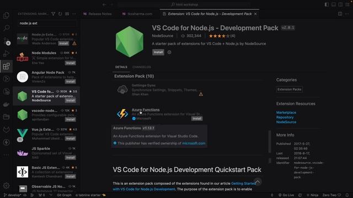Customize layout icon in title bar
The image size is (353, 198).
click(x=347, y=4)
